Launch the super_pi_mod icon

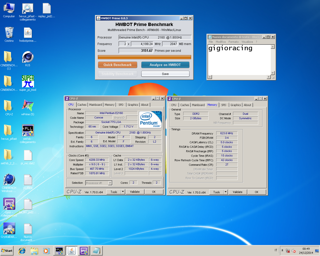tap(28, 83)
